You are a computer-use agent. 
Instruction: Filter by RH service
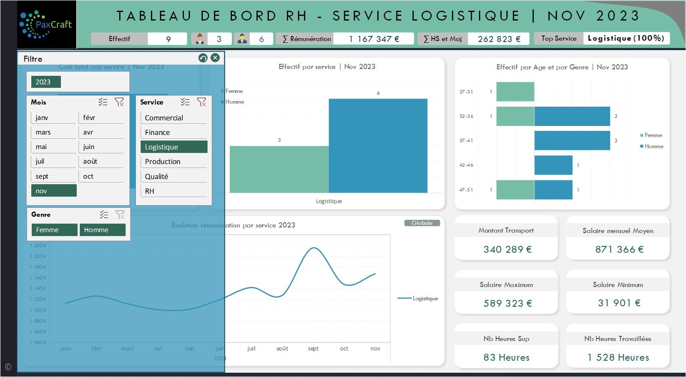coord(174,191)
